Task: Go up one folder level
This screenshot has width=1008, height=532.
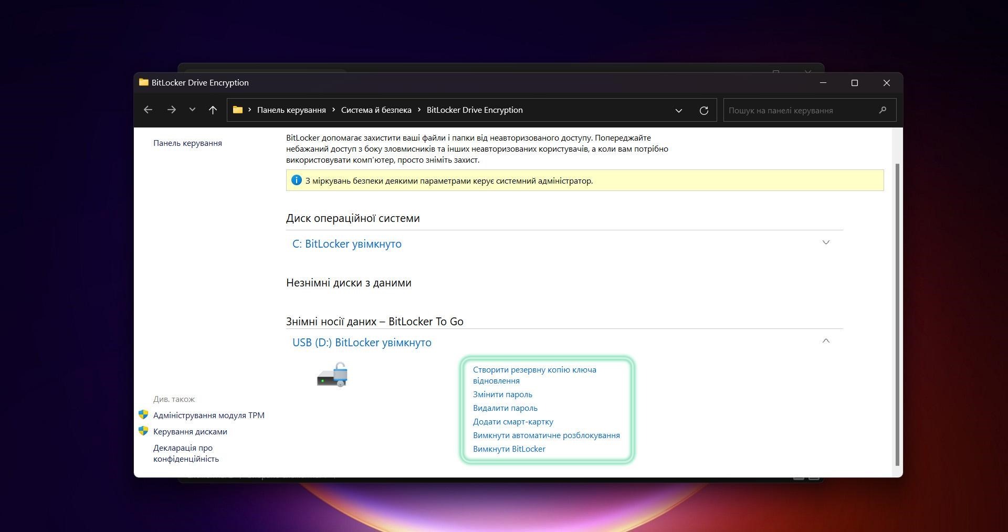Action: (213, 110)
